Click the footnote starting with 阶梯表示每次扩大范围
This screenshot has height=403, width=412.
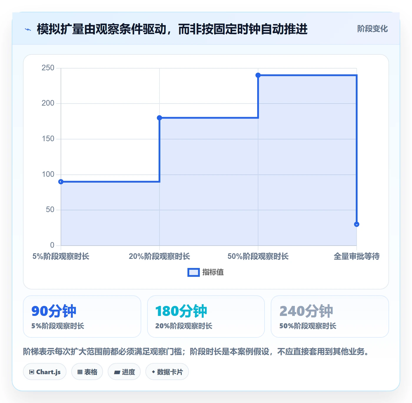tap(196, 352)
